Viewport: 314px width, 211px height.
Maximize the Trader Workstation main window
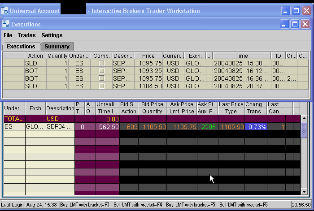tap(296, 11)
